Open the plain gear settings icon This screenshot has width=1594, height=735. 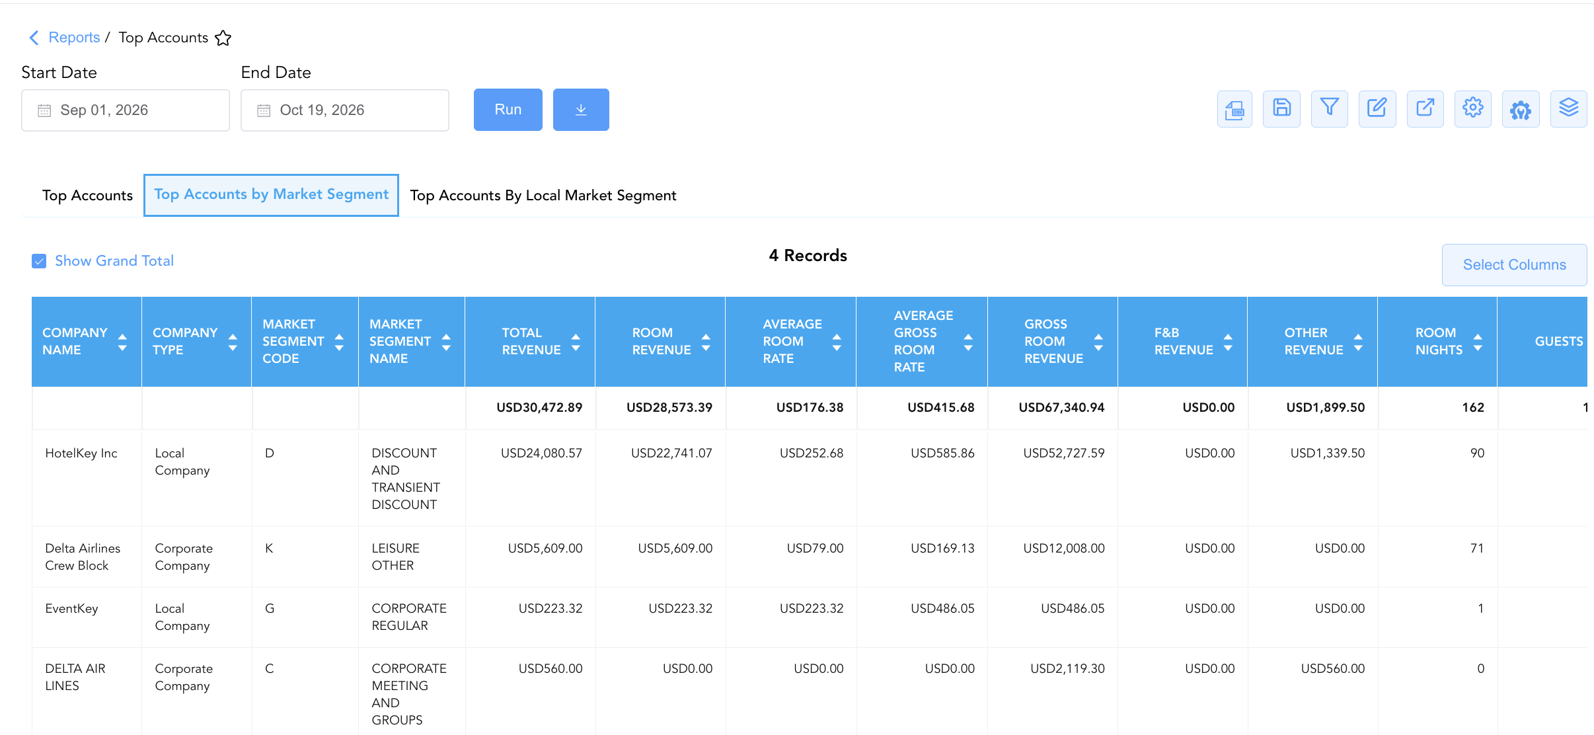point(1472,109)
